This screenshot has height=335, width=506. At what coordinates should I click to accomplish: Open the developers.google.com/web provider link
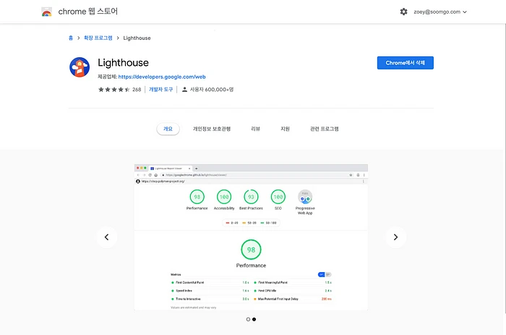click(x=163, y=76)
